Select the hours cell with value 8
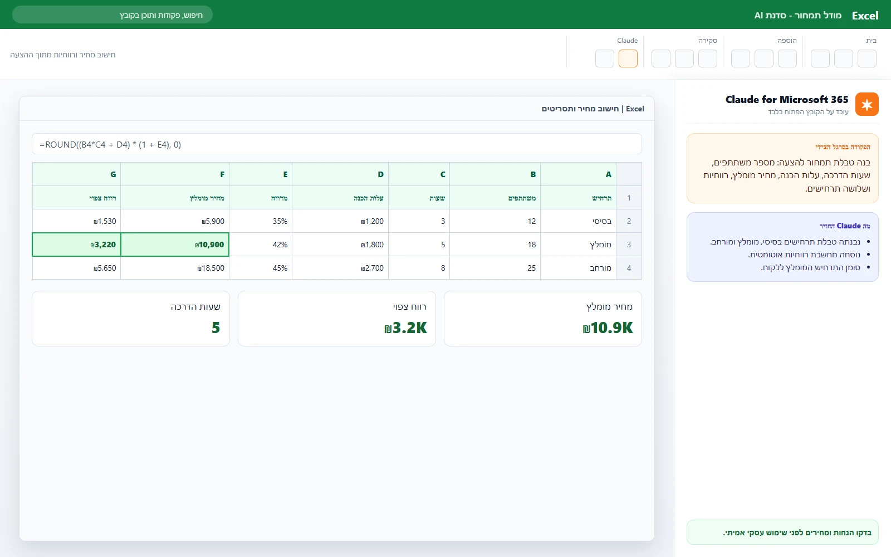 pyautogui.click(x=419, y=268)
